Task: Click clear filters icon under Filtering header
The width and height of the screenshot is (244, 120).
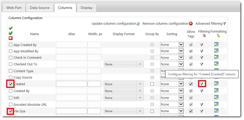Action: pyautogui.click(x=204, y=36)
